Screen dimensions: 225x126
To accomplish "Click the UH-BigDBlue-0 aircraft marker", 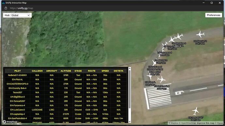I will (x=179, y=36).
